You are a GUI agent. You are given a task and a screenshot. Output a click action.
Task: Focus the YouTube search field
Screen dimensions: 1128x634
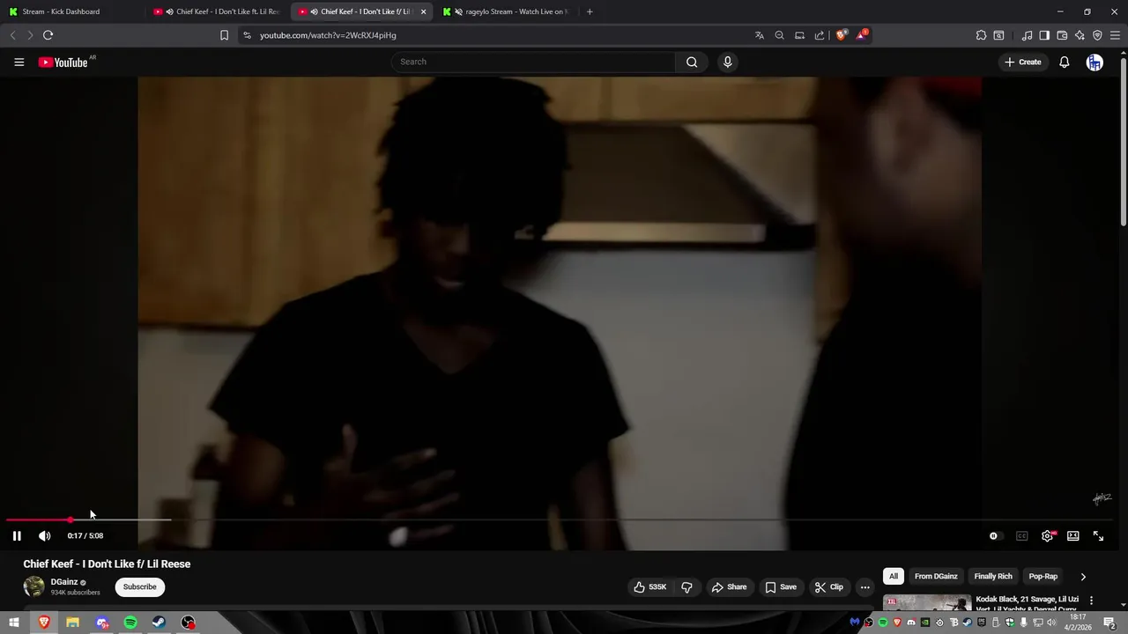coord(533,62)
